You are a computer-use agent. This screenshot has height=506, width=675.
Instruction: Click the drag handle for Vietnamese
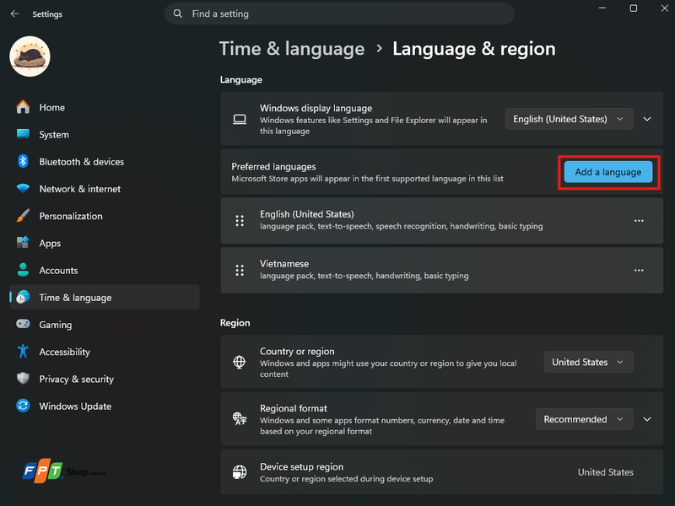point(240,270)
